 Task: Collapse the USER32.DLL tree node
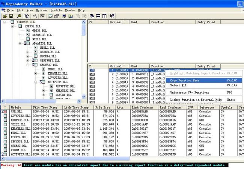12,26
